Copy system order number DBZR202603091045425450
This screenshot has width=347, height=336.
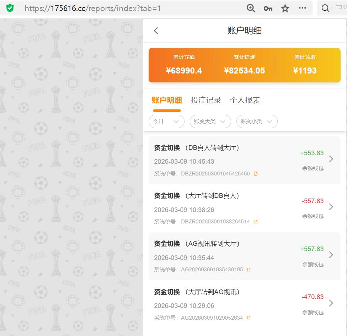point(255,174)
